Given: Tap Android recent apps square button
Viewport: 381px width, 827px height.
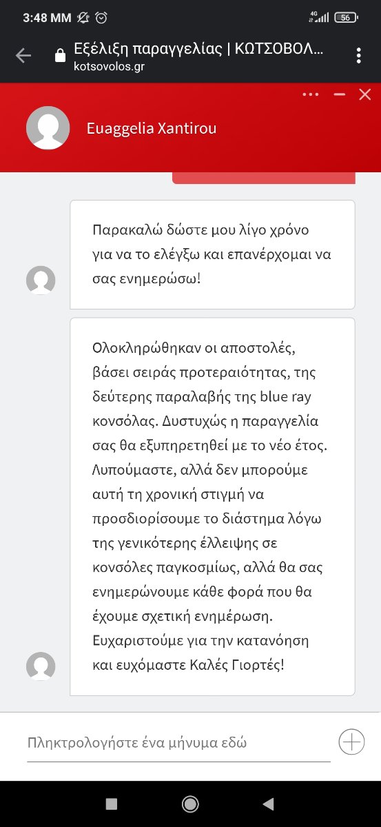Looking at the screenshot, I should pos(112,804).
